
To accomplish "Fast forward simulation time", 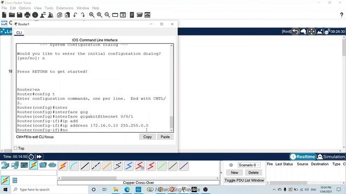I will coord(39,157).
